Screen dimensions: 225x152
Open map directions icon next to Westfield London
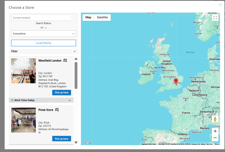(65, 61)
